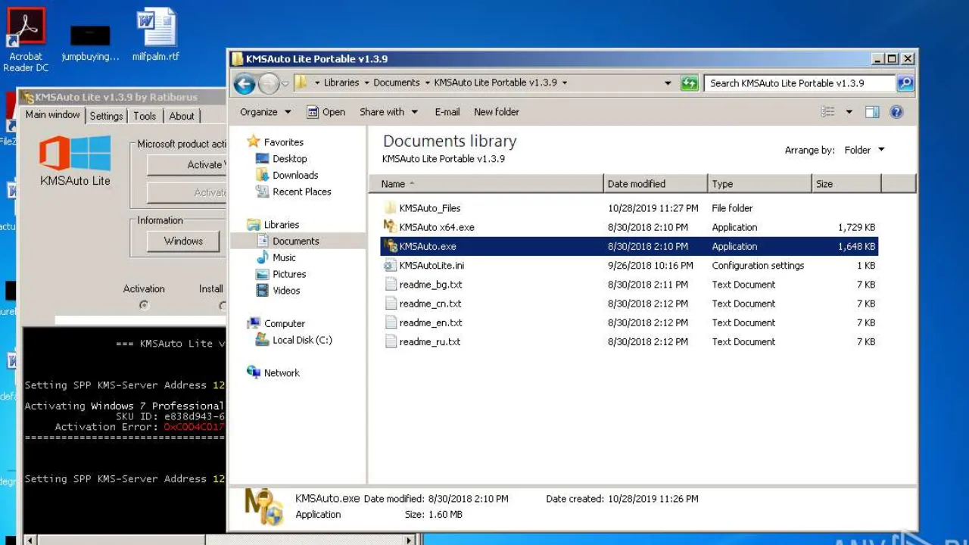
Task: Click the Open toolbar icon
Action: point(313,112)
